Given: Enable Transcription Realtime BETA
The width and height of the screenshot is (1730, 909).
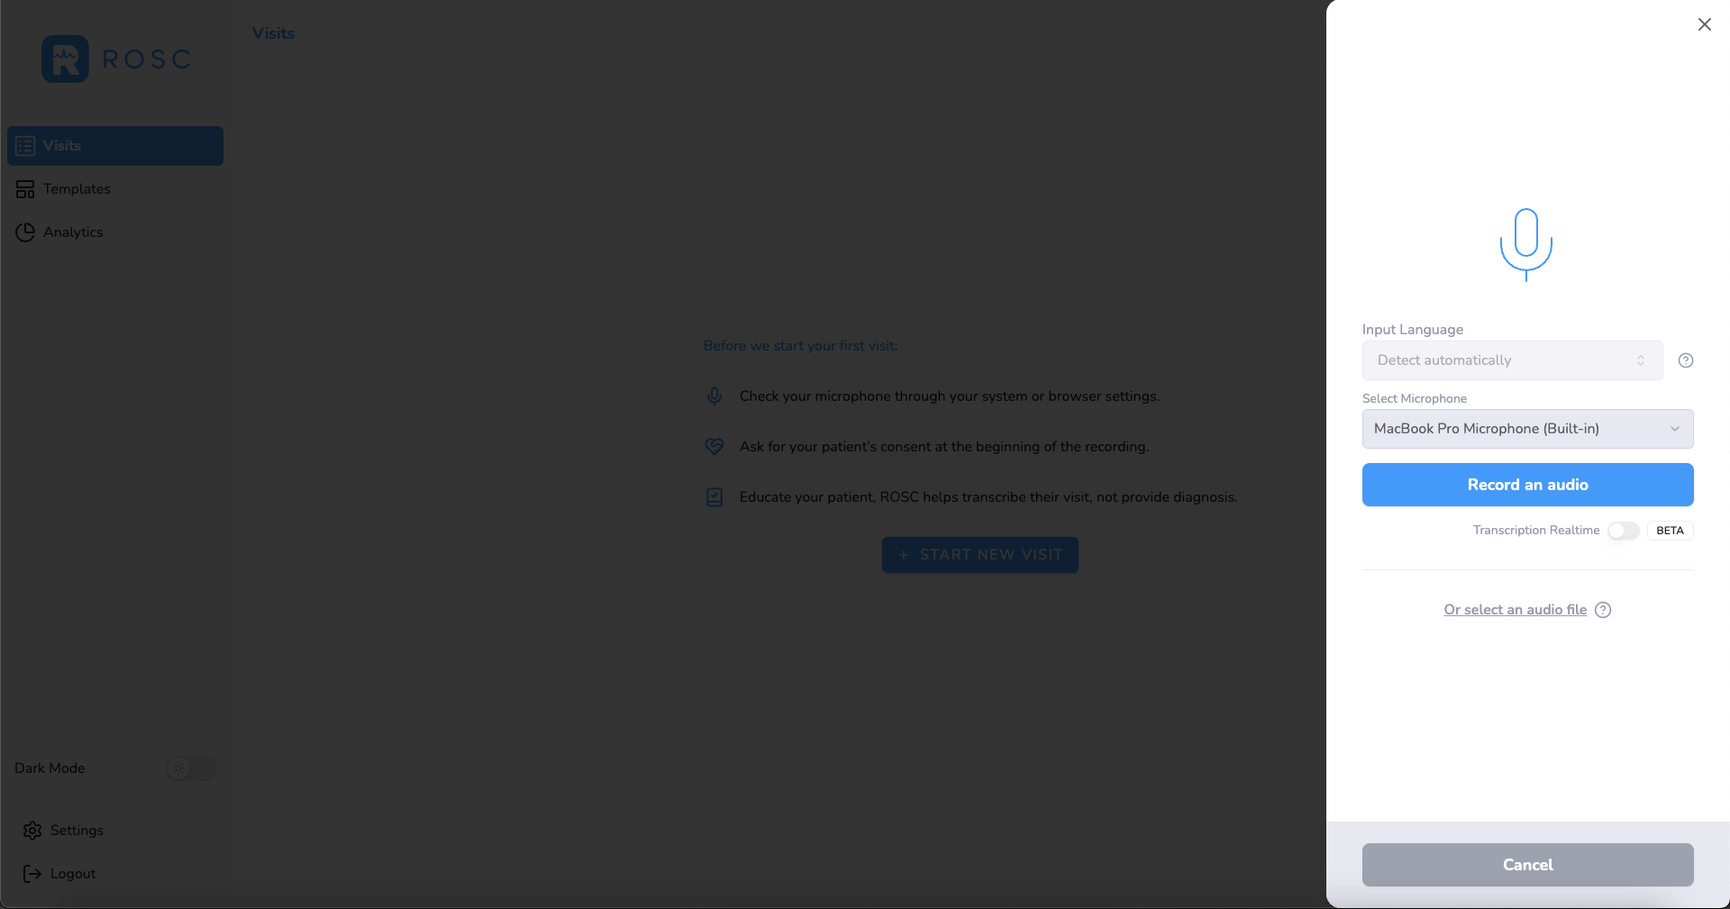Looking at the screenshot, I should (x=1622, y=531).
